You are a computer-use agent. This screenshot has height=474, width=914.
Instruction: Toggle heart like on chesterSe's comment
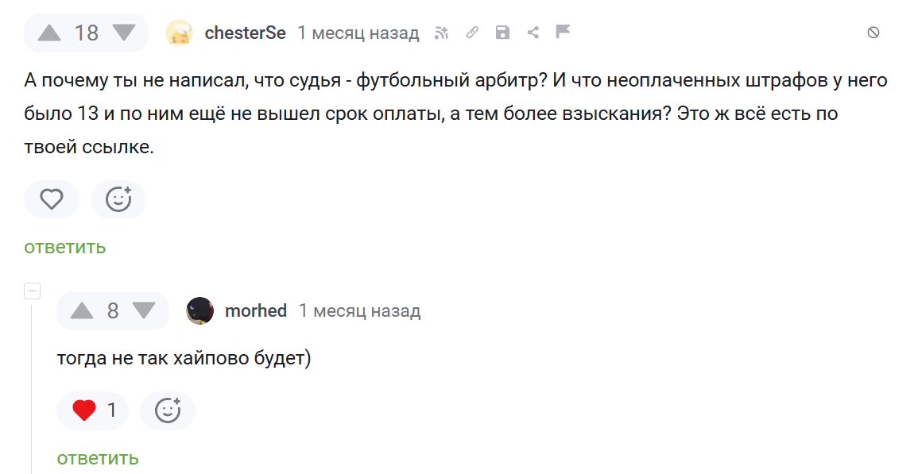52,199
